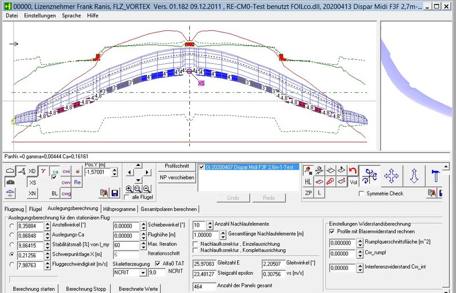The width and height of the screenshot is (456, 293).
Task: Click the zoom out magnifier icon
Action: [x=146, y=188]
